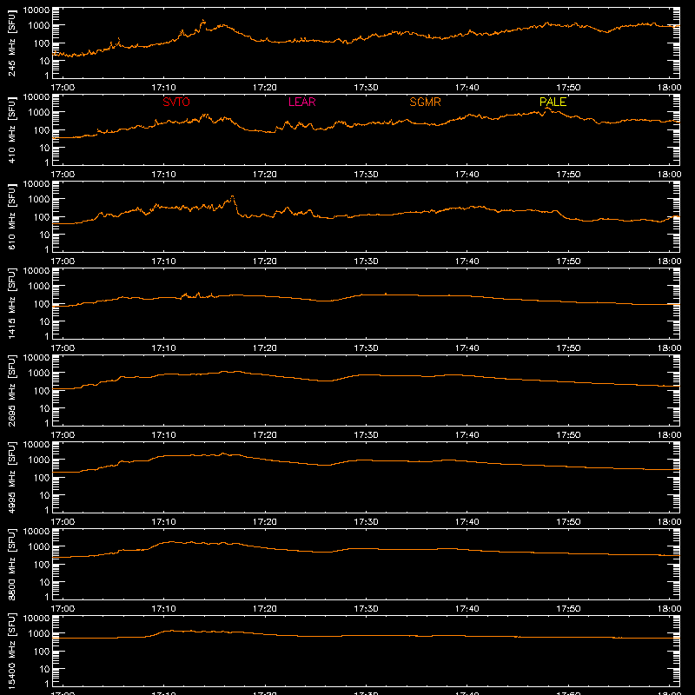
Task: Select the 1415 MHz [SFU] axis title
Action: tap(11, 303)
